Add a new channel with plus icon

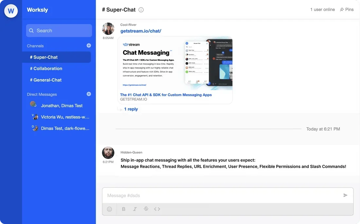88,45
